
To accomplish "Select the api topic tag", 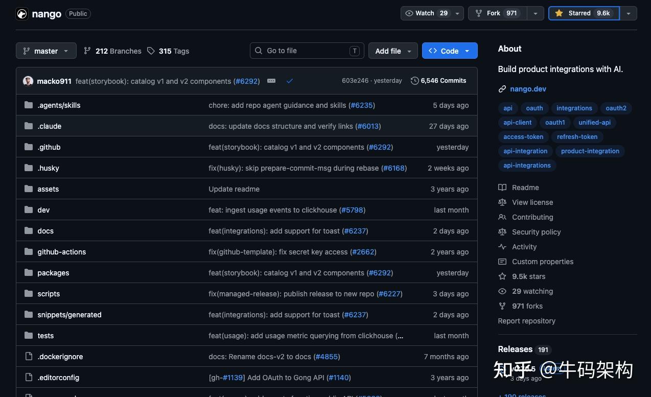I will pos(508,108).
